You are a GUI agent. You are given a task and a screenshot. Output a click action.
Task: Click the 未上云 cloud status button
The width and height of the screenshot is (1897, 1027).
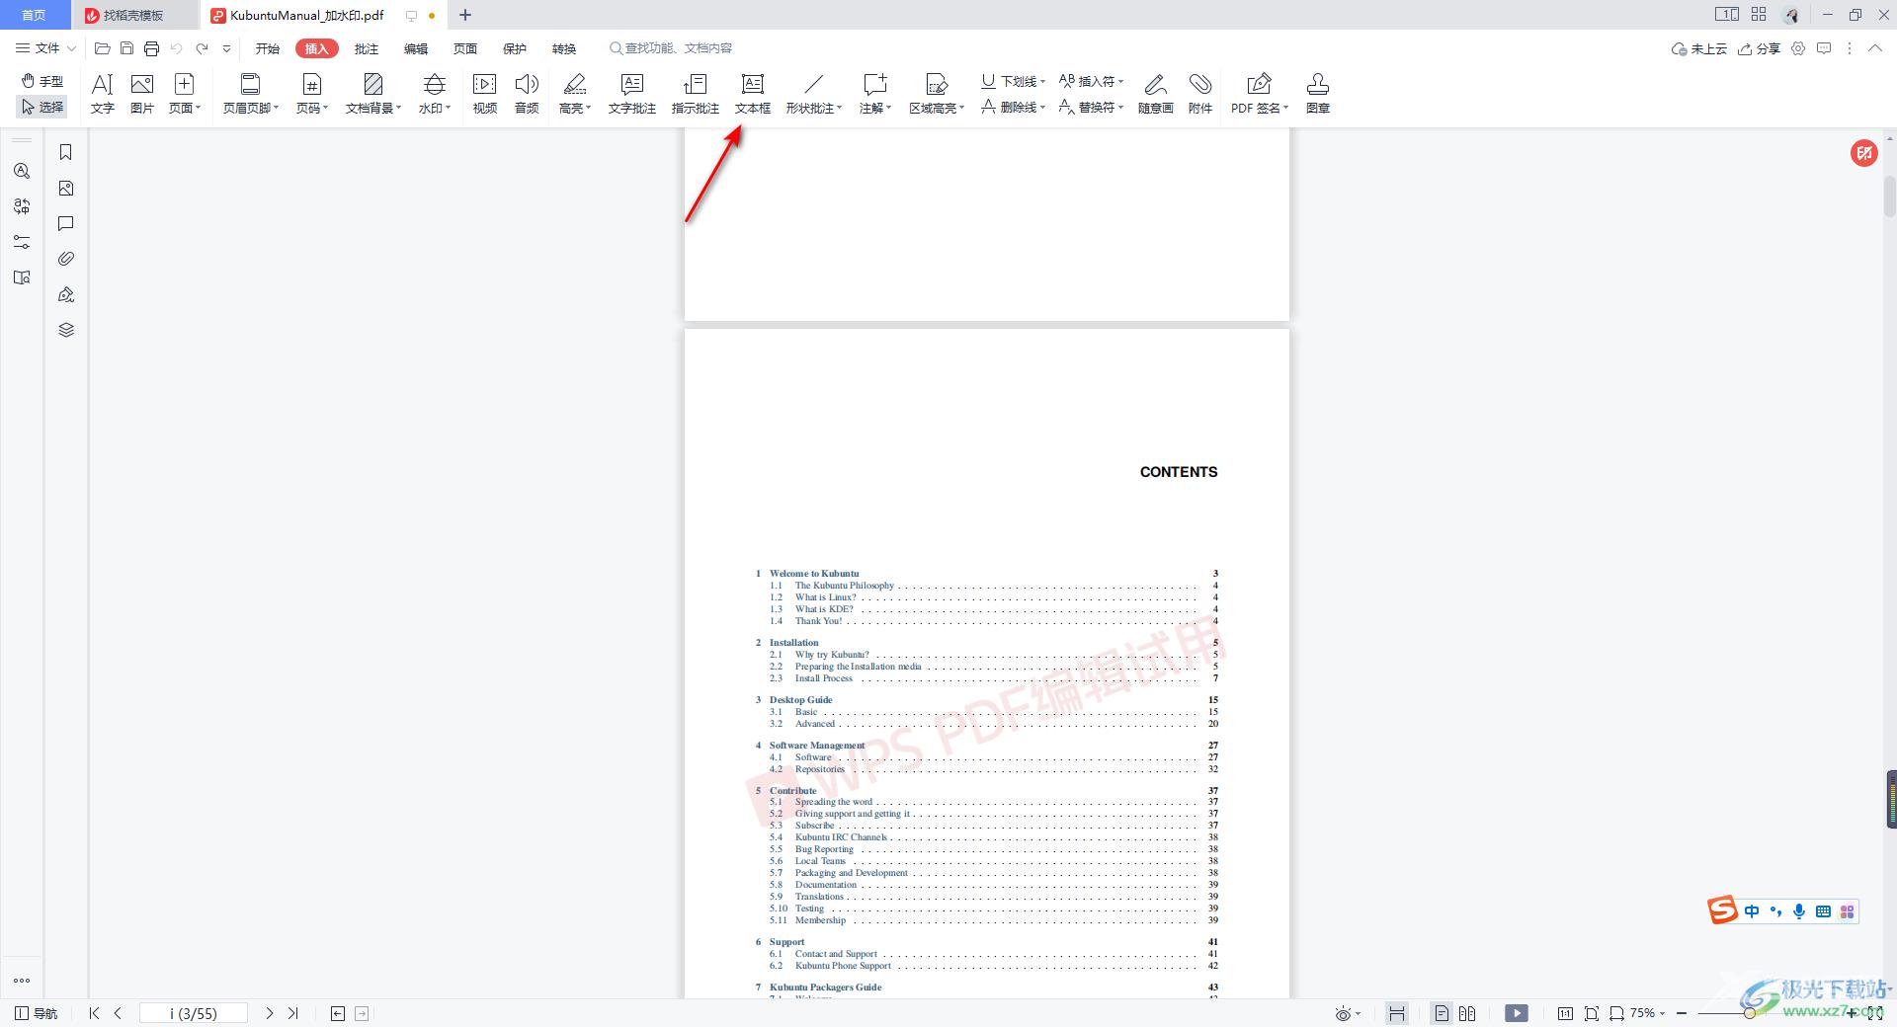click(1699, 48)
